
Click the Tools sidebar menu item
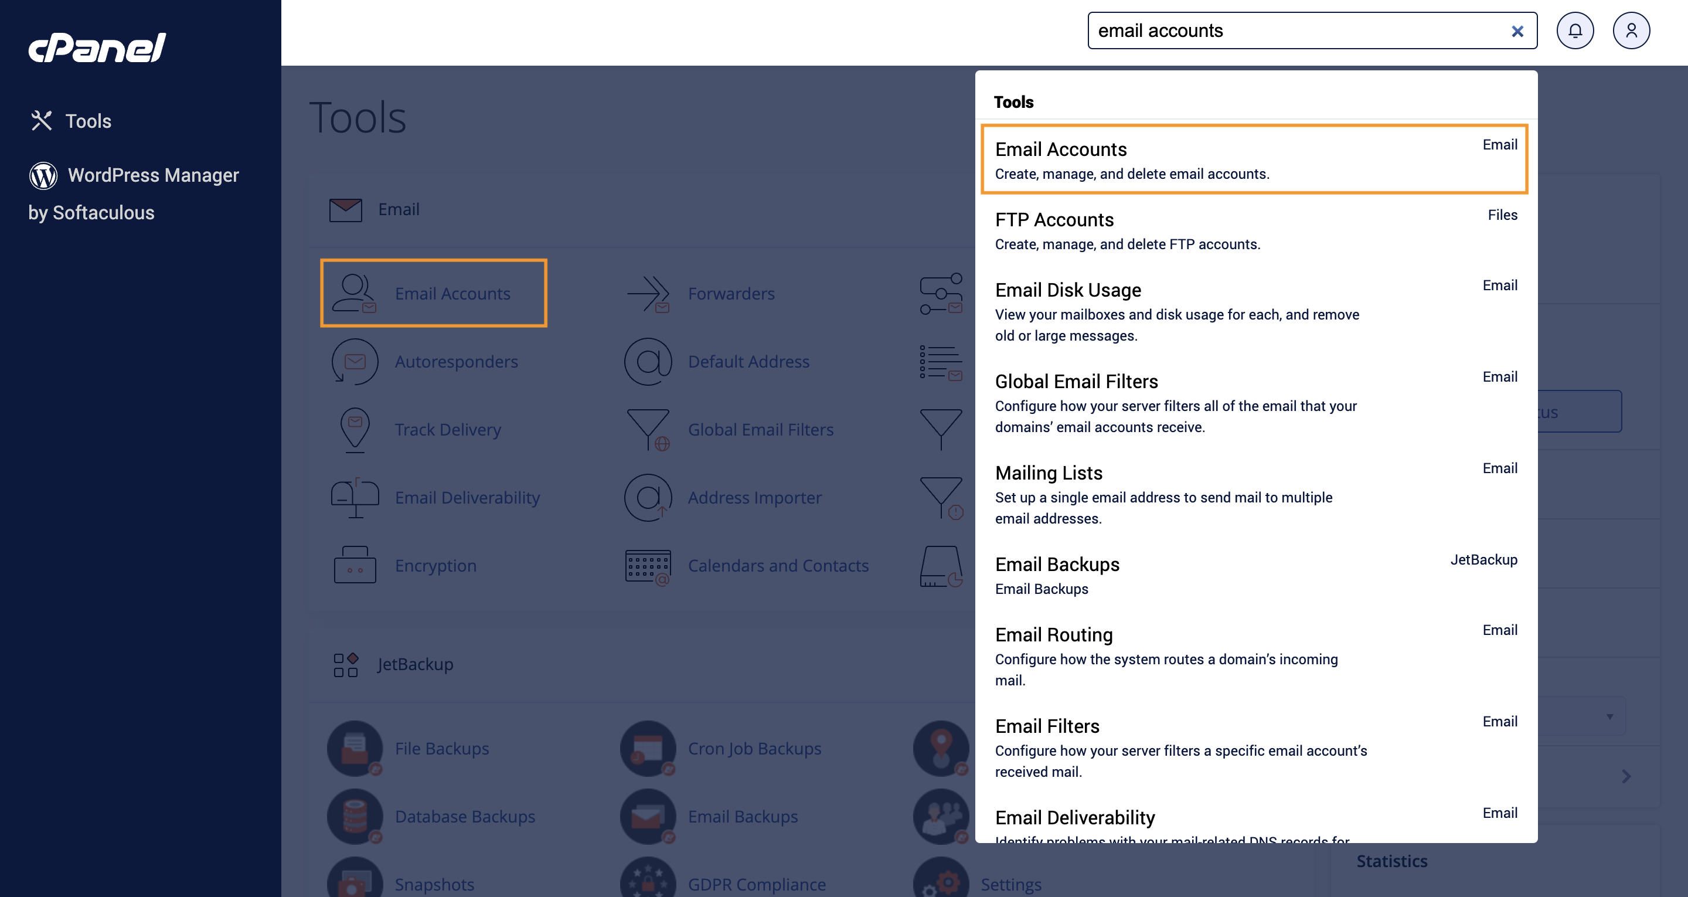point(88,120)
